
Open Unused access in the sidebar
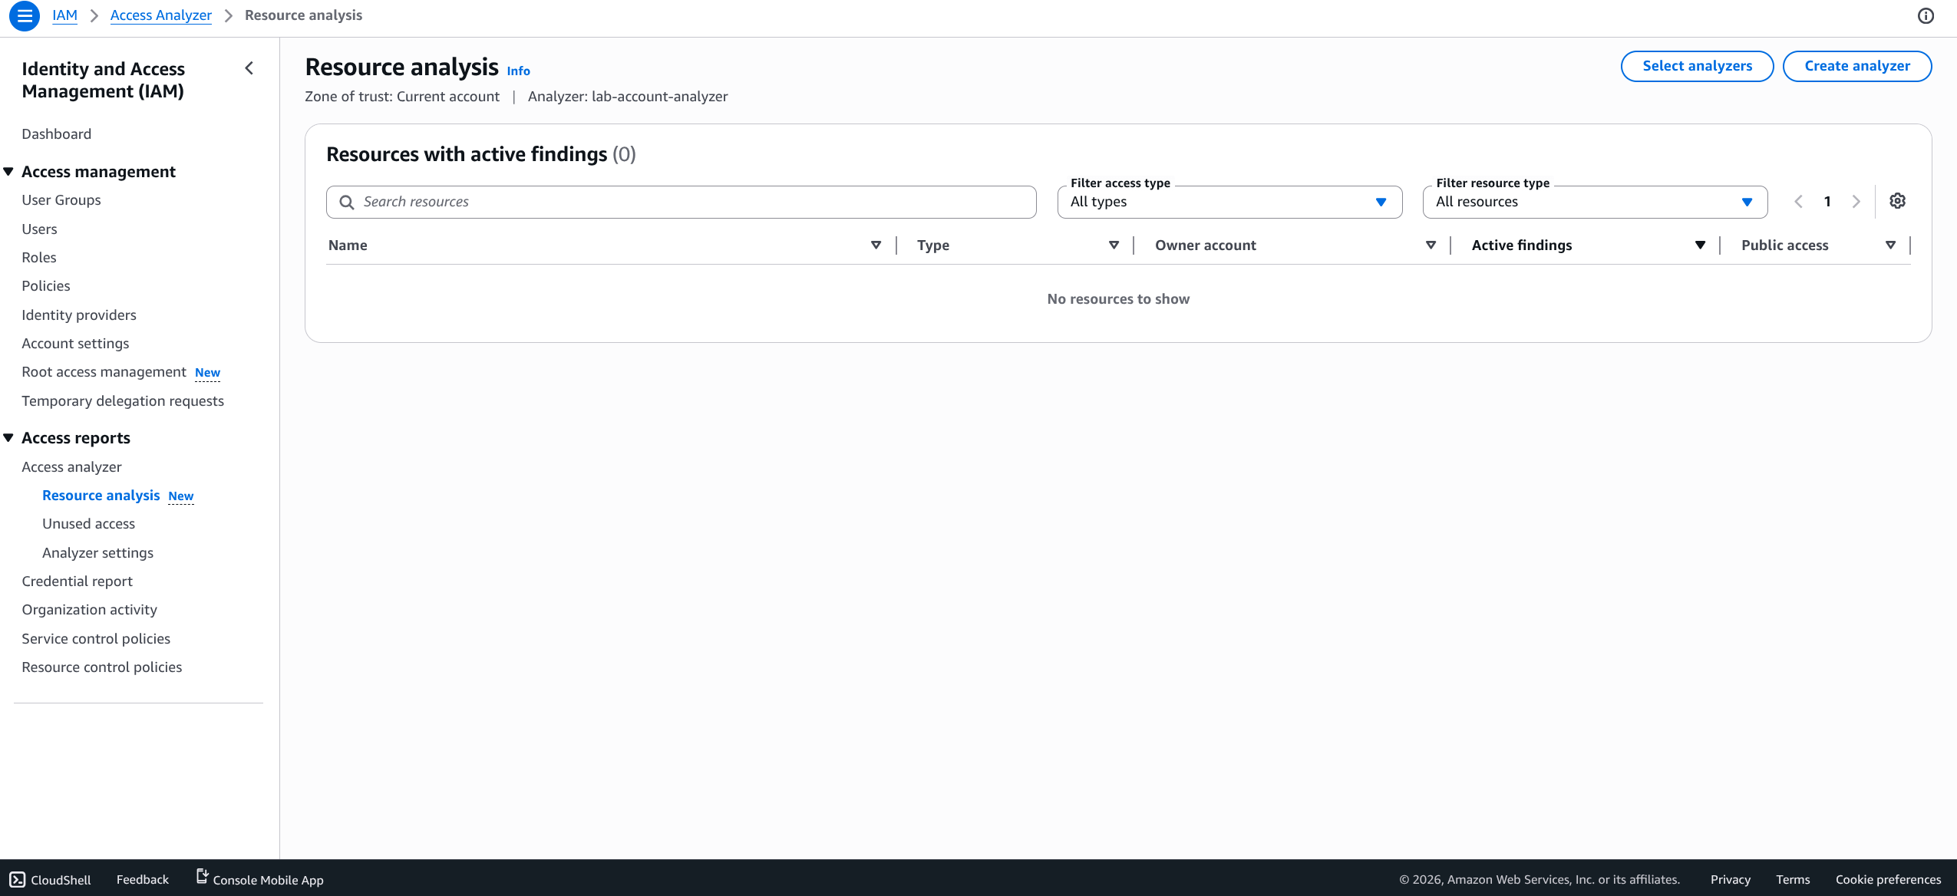(x=88, y=524)
